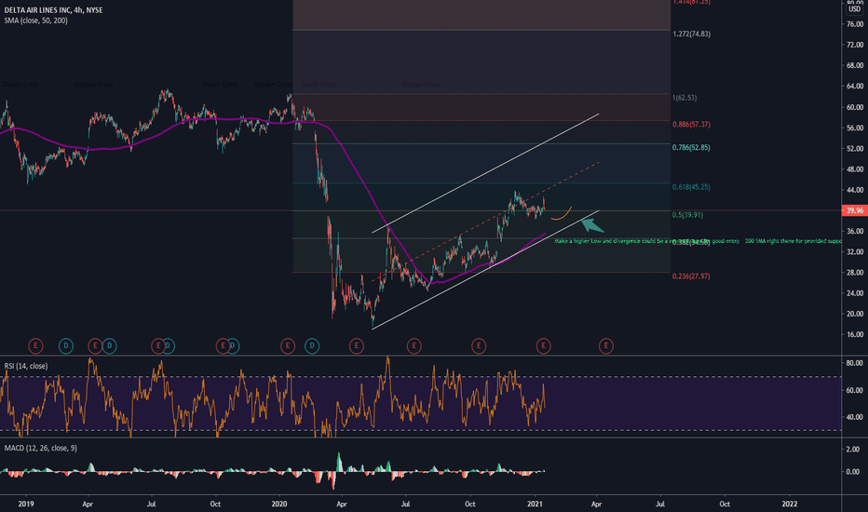This screenshot has width=868, height=512.
Task: Select the RSI (14, close) indicator legend
Action: coord(26,366)
